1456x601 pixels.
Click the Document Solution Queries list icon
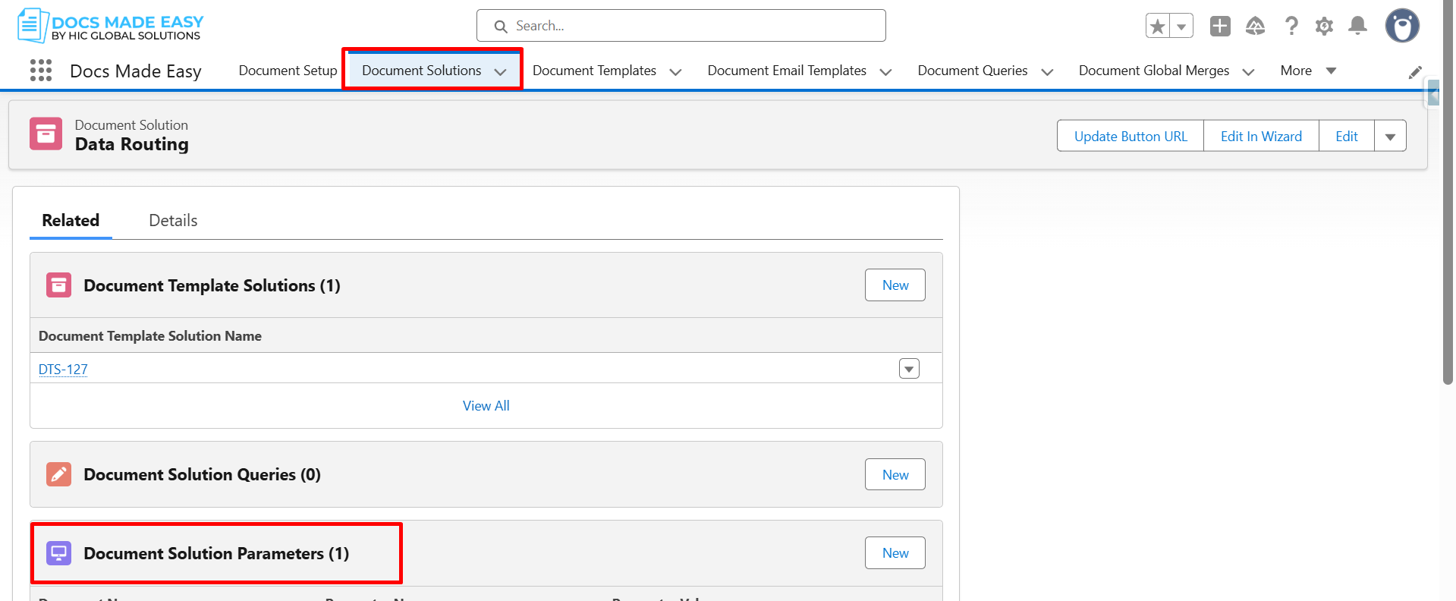pyautogui.click(x=58, y=474)
